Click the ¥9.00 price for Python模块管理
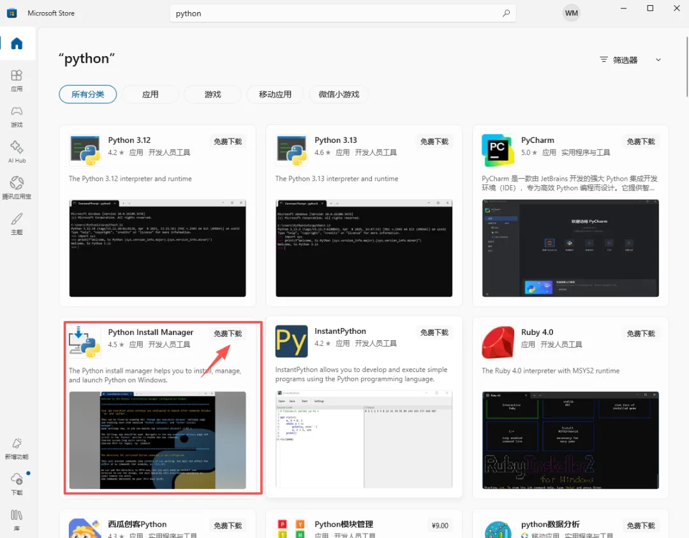This screenshot has width=689, height=538. pos(440,526)
